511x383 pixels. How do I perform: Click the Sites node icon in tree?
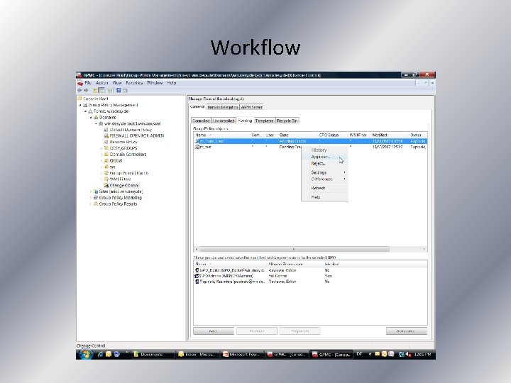(96, 191)
